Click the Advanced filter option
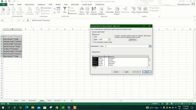The image size is (196, 110). tap(72, 13)
